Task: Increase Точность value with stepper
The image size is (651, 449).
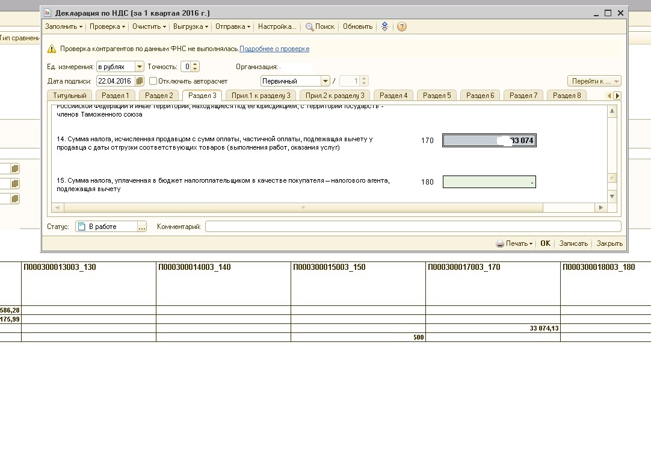Action: [195, 64]
